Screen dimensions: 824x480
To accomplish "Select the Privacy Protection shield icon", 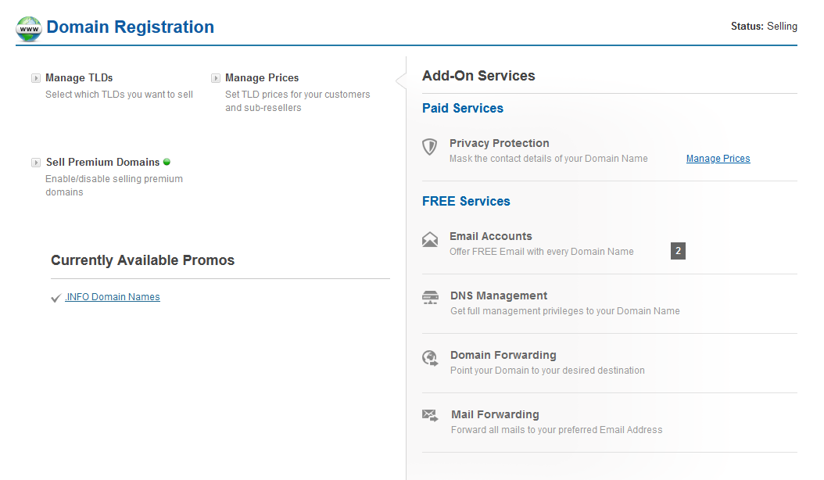I will tap(430, 147).
